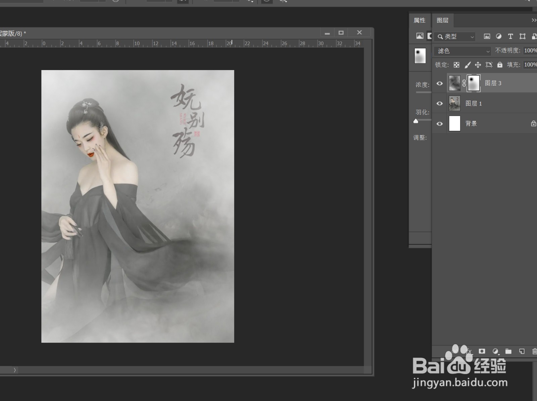The height and width of the screenshot is (401, 537).
Task: Switch to the 属性 tab
Action: pos(420,20)
